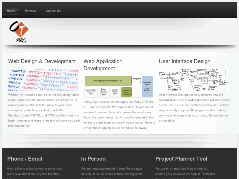This screenshot has height=179, width=239.
Task: Open the Home menu item
Action: click(11, 11)
